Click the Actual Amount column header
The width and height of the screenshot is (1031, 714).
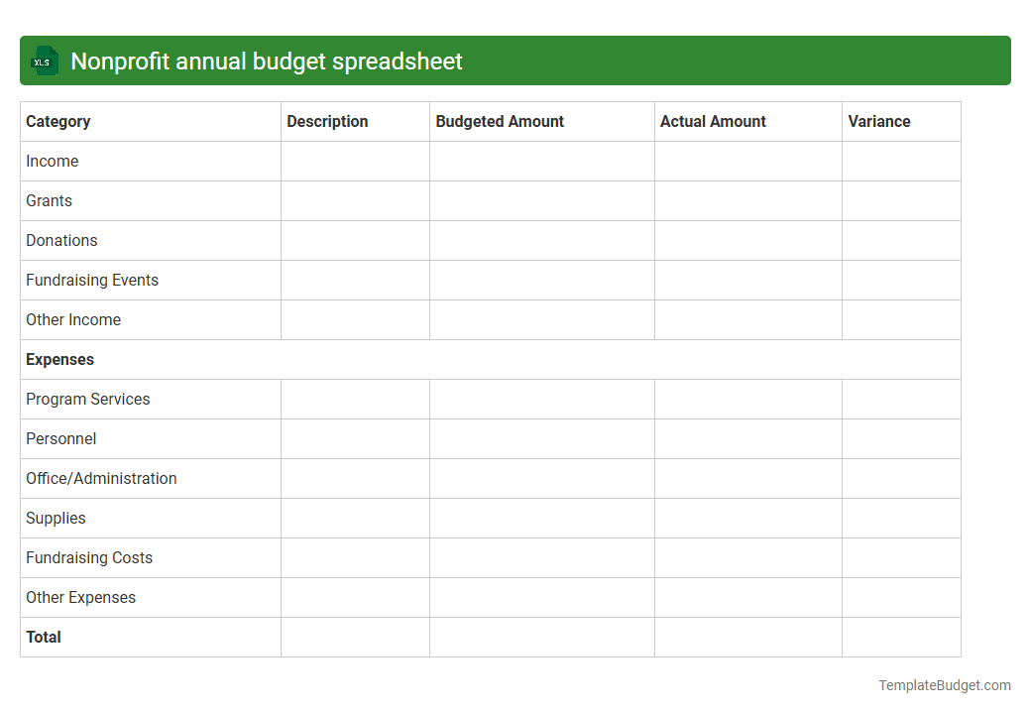[x=713, y=121]
